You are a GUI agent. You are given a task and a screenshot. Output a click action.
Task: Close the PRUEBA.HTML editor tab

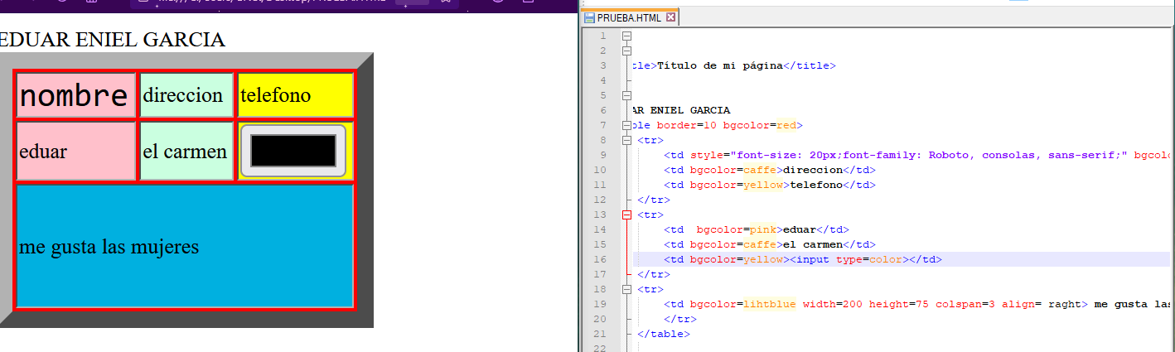671,17
